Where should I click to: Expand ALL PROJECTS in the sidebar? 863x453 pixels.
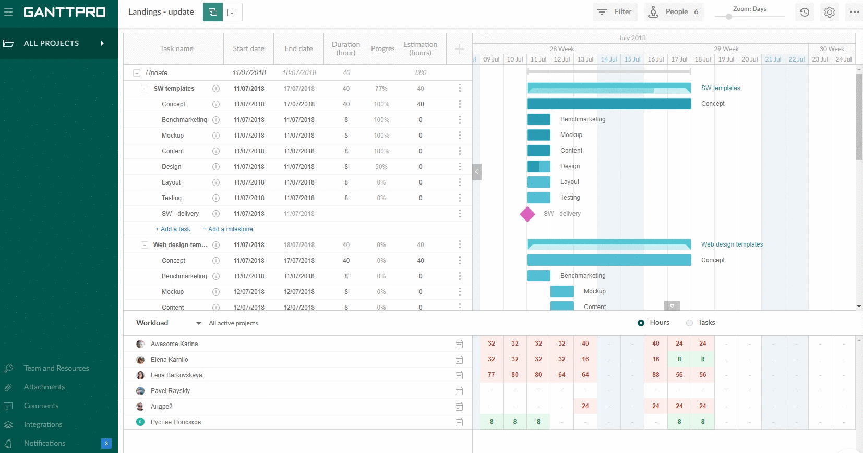coord(102,43)
